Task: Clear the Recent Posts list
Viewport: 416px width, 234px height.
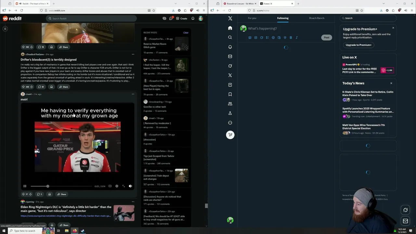Action: pyautogui.click(x=186, y=32)
